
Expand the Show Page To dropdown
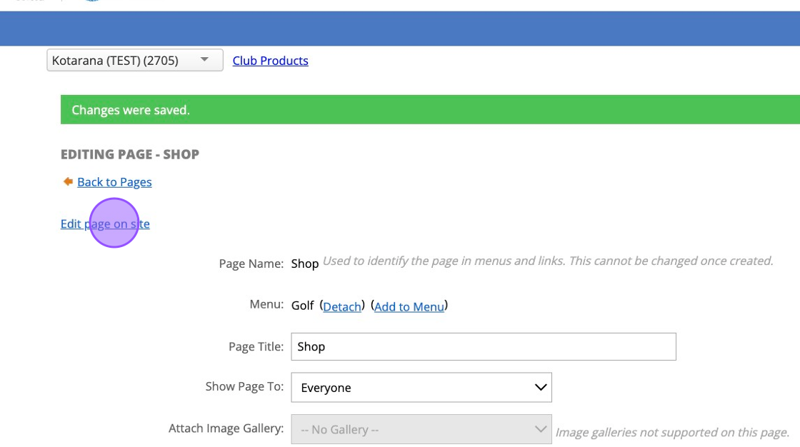point(421,388)
